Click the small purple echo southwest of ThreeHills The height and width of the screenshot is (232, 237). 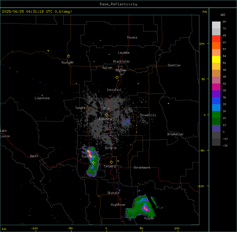[x=126, y=122]
